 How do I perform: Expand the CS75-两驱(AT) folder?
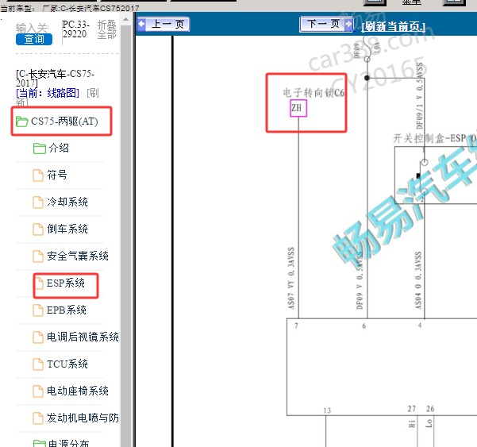click(56, 121)
